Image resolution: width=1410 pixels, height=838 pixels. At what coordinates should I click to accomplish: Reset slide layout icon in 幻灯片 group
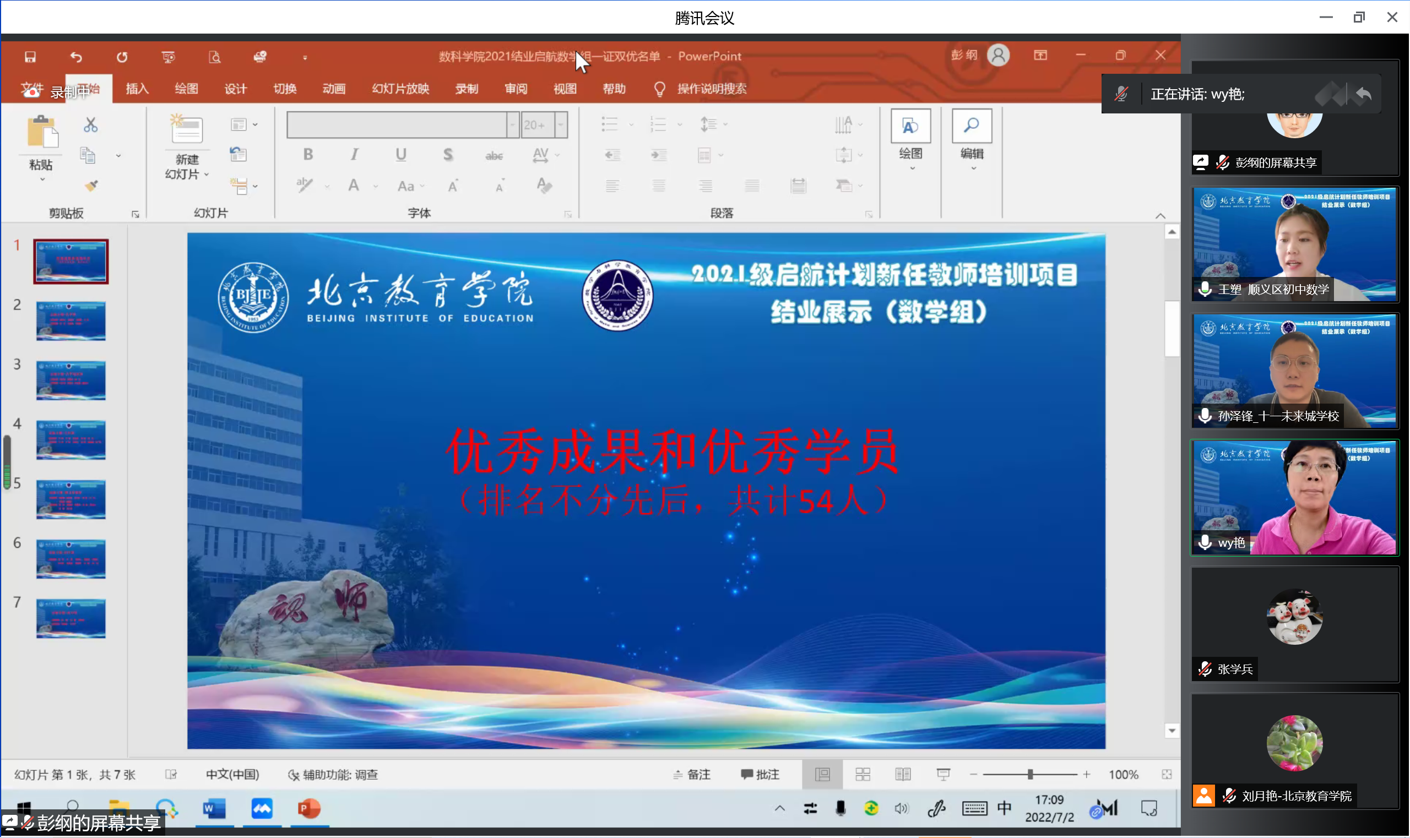[238, 154]
